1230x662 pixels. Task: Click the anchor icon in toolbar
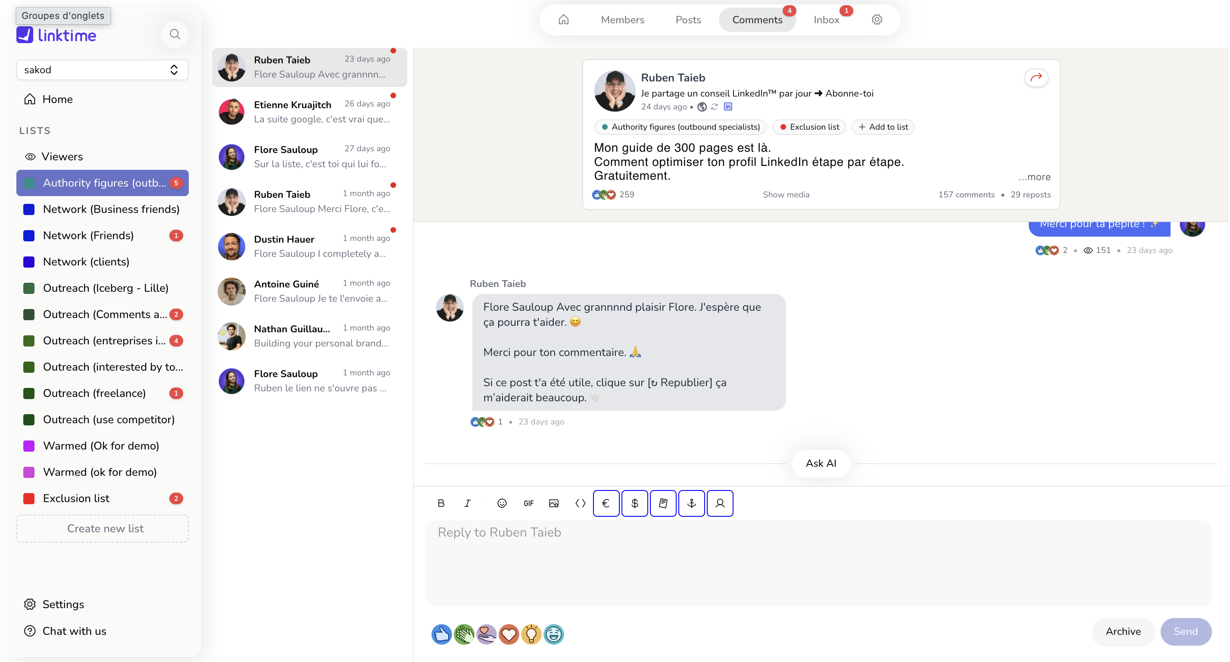click(x=691, y=503)
